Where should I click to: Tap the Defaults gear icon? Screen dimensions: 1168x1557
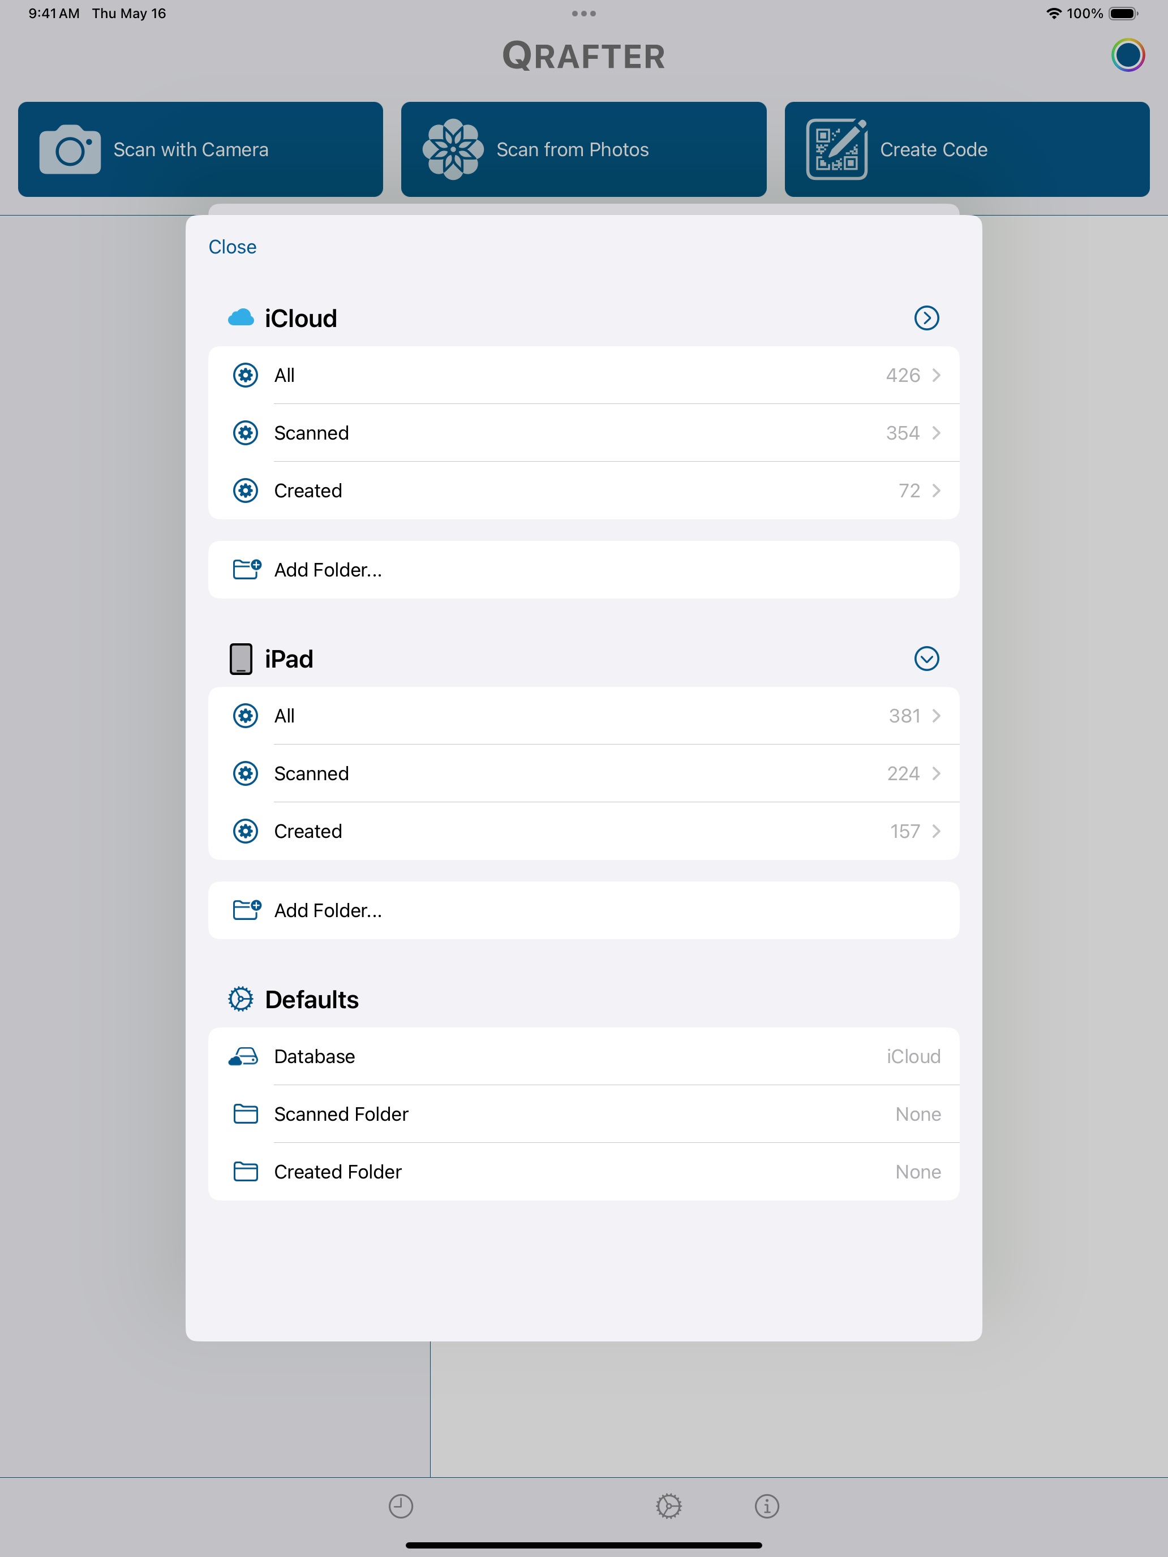tap(241, 999)
